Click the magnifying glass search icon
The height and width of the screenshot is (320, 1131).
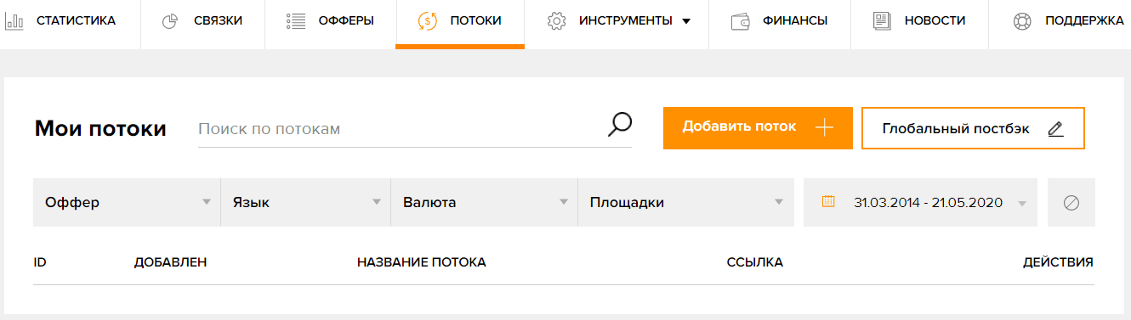click(x=620, y=125)
